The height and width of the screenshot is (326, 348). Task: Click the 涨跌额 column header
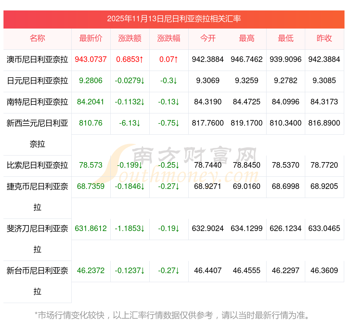(130, 39)
